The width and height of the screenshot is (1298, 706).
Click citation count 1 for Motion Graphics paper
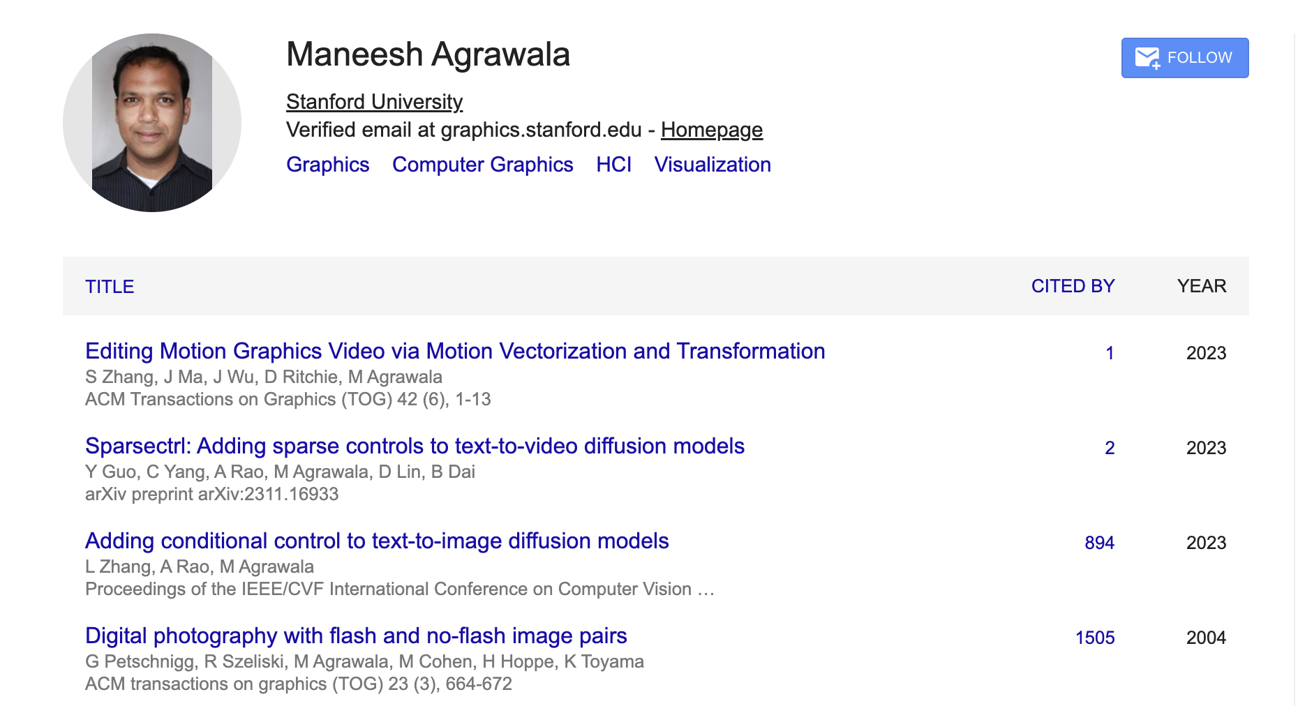(x=1109, y=353)
